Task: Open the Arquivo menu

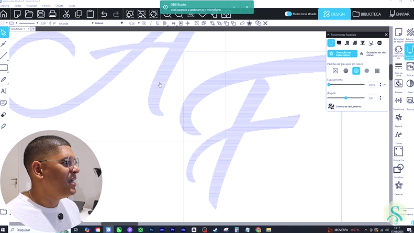Action: point(5,6)
